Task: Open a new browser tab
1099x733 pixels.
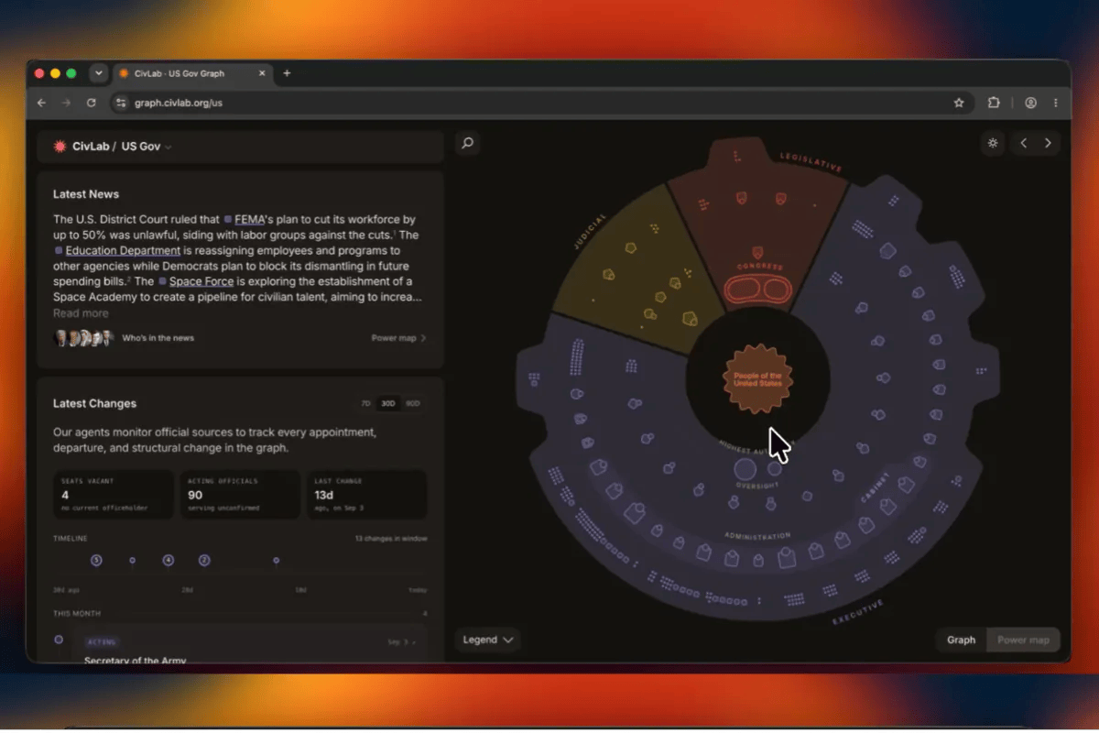Action: (x=287, y=73)
